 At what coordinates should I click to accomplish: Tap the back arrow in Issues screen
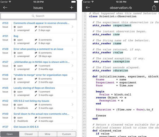point(5,7)
